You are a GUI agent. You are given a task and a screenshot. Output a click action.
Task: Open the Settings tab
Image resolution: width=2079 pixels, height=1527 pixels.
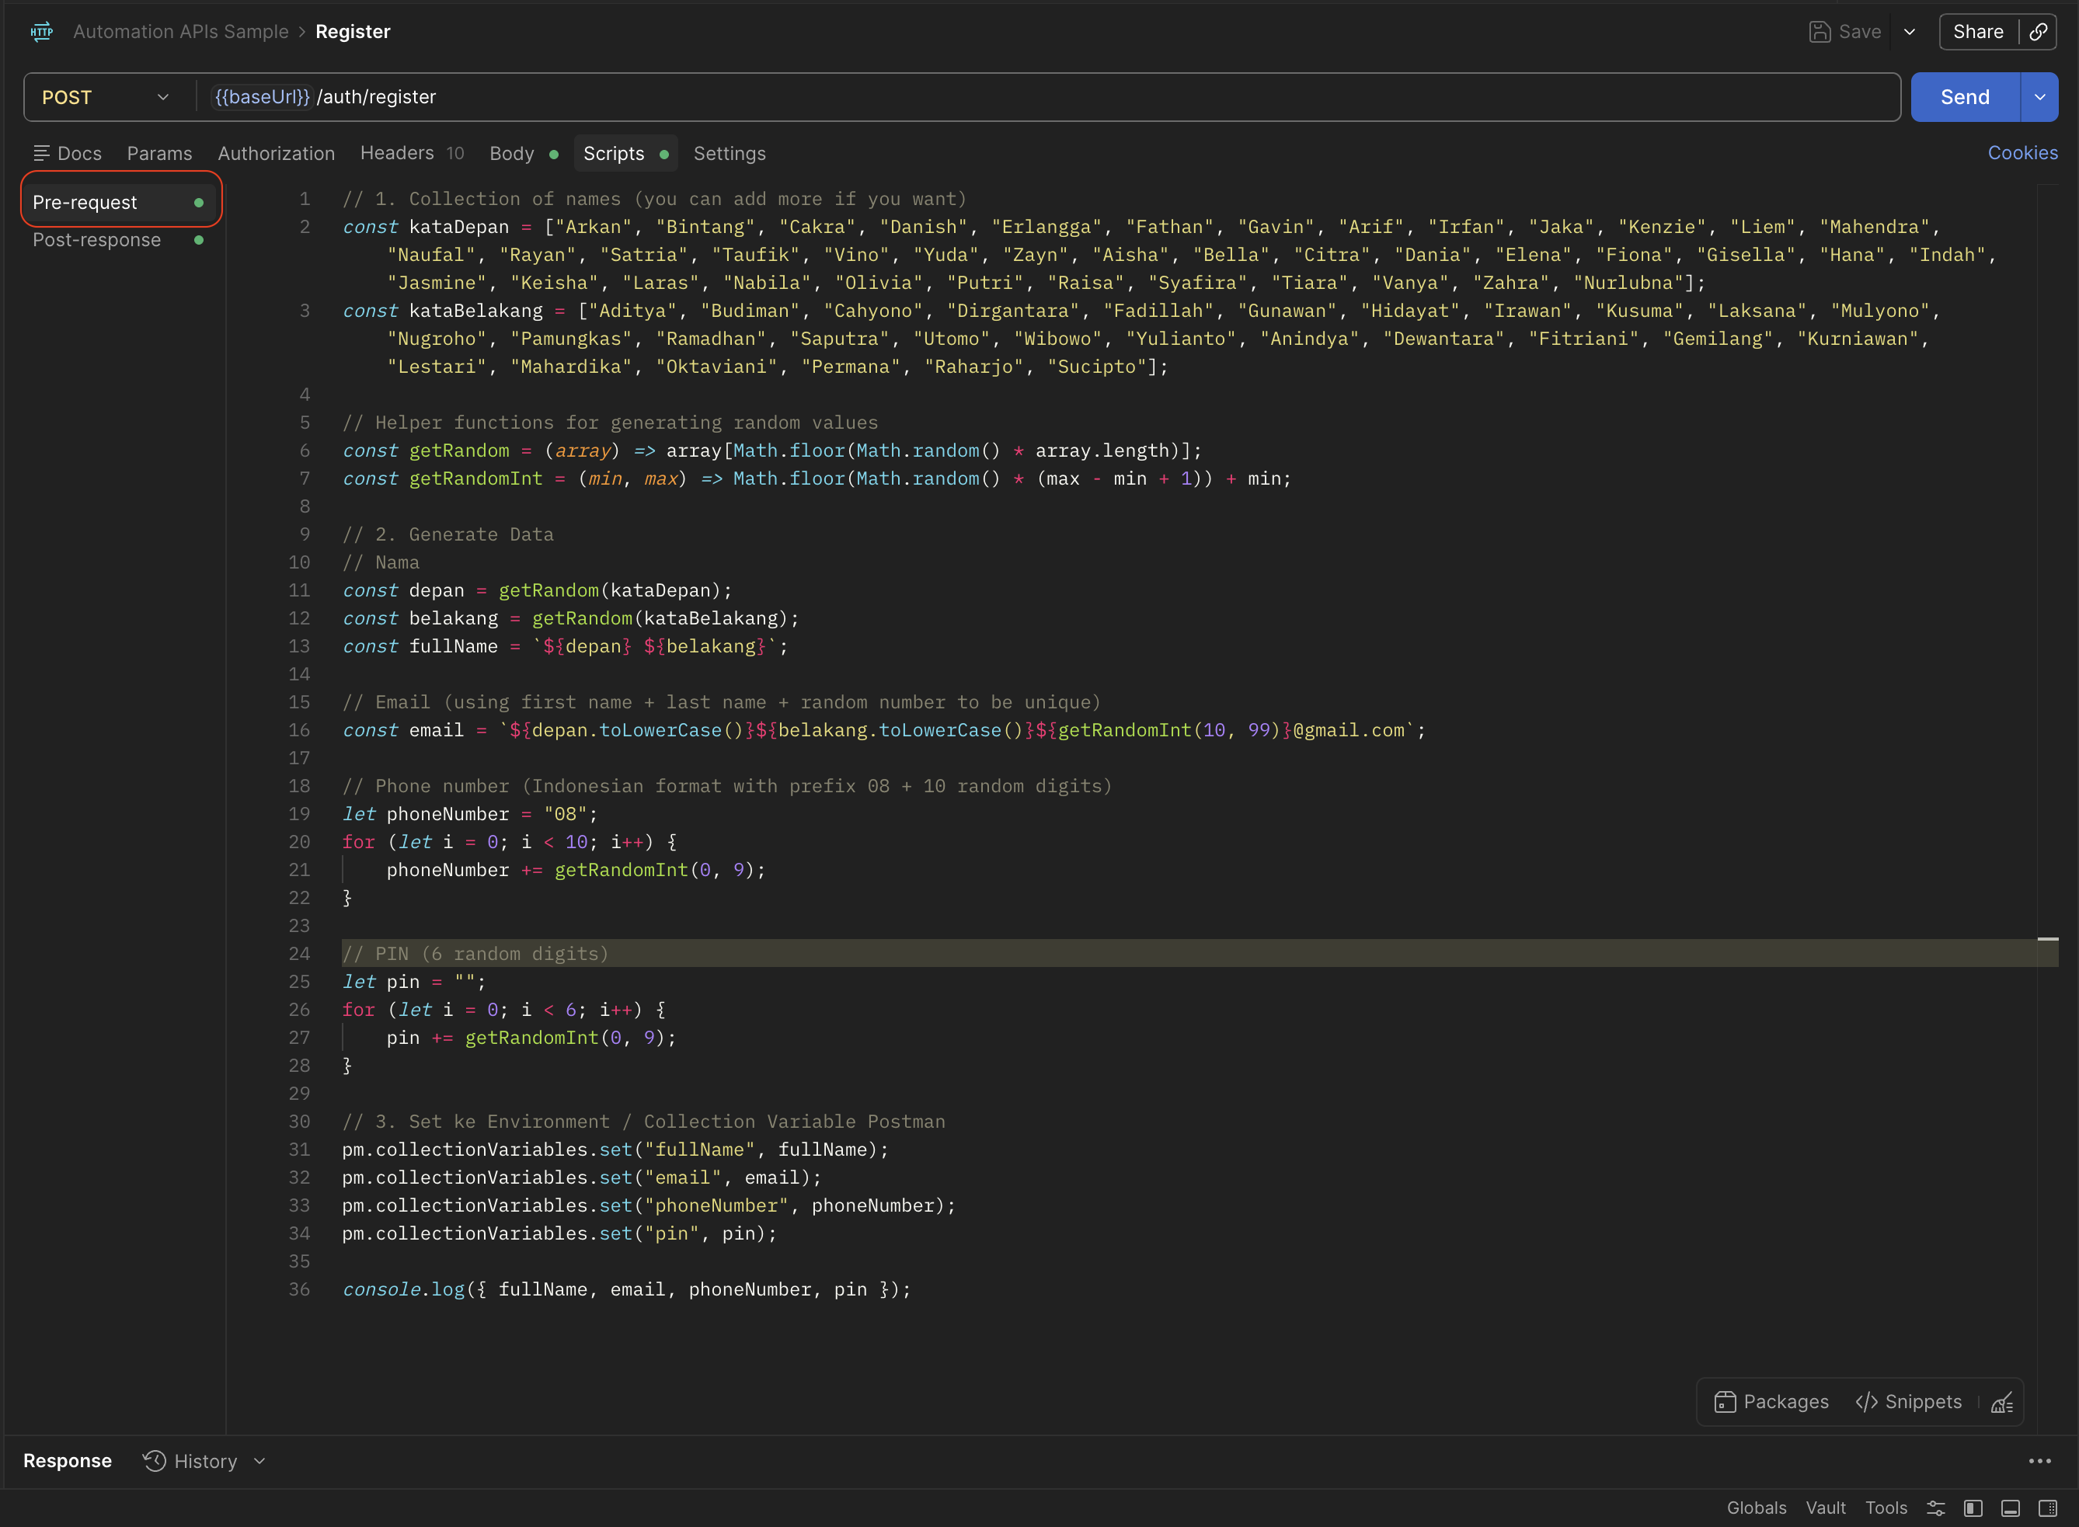730,154
